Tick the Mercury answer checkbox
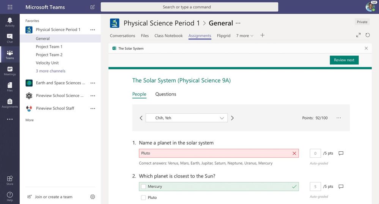 pyautogui.click(x=143, y=187)
